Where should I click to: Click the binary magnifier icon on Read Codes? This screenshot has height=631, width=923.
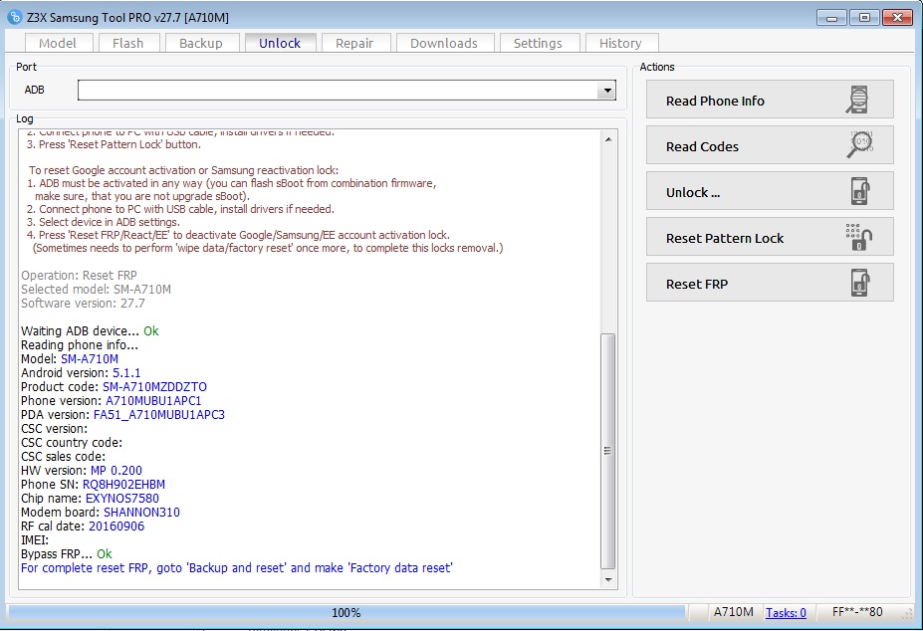click(x=860, y=145)
